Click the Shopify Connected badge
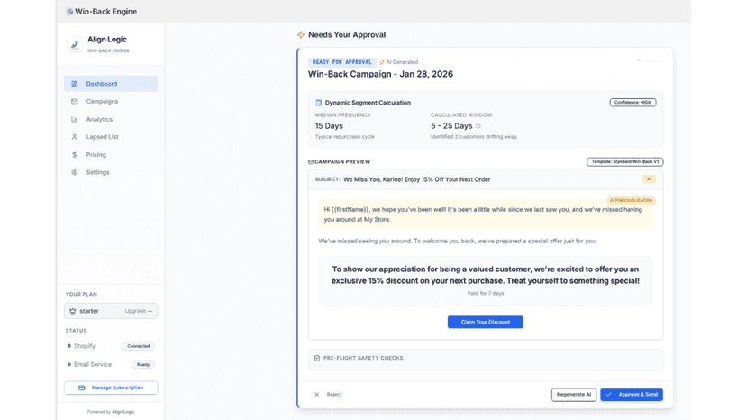Viewport: 746px width, 420px height. [139, 346]
